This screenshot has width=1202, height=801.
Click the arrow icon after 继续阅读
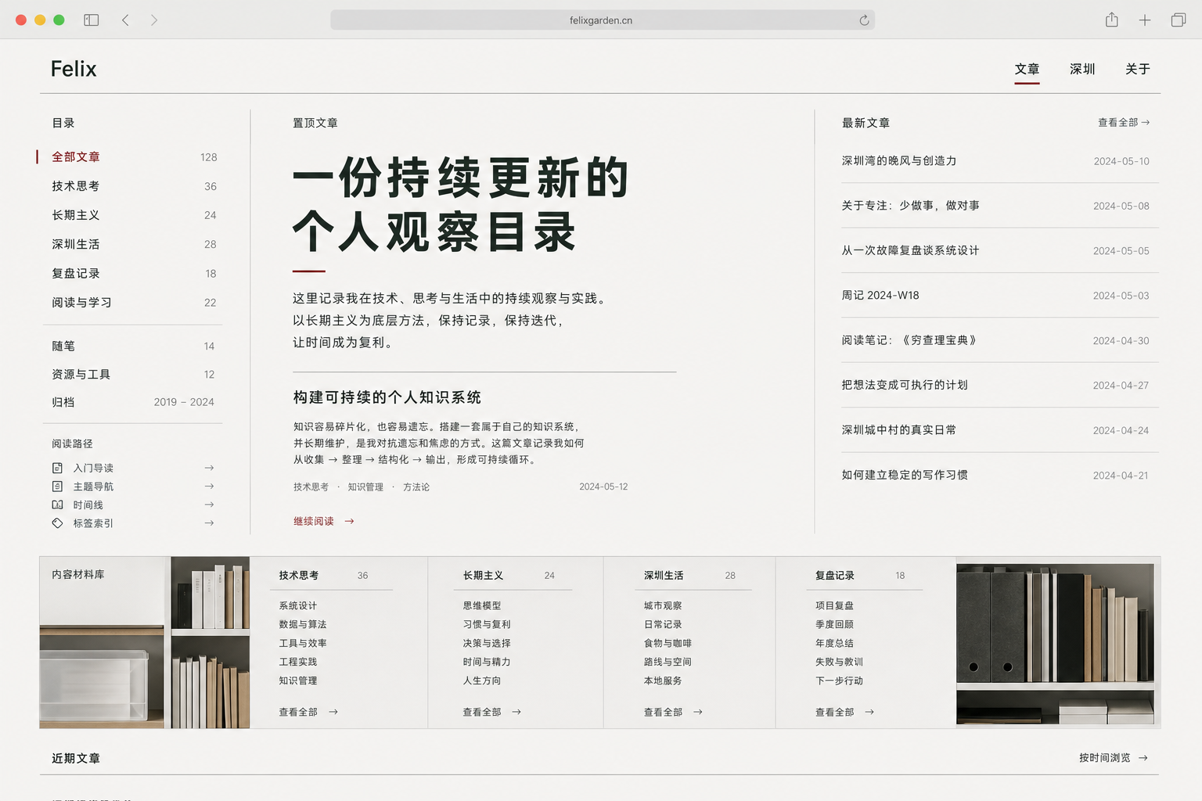[x=349, y=521]
